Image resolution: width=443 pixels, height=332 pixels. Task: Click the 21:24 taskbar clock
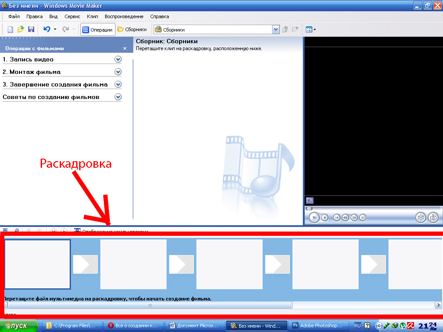[428, 326]
